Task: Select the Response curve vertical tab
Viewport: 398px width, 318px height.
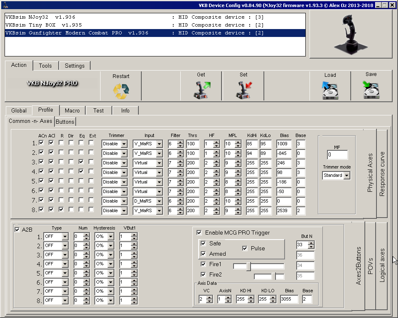Action: pyautogui.click(x=382, y=174)
